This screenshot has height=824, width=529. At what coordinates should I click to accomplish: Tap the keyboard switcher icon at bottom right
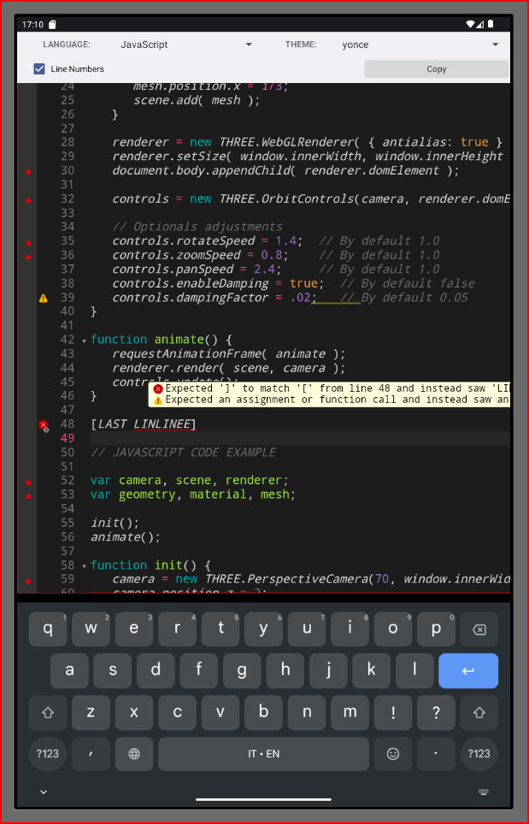(x=484, y=792)
